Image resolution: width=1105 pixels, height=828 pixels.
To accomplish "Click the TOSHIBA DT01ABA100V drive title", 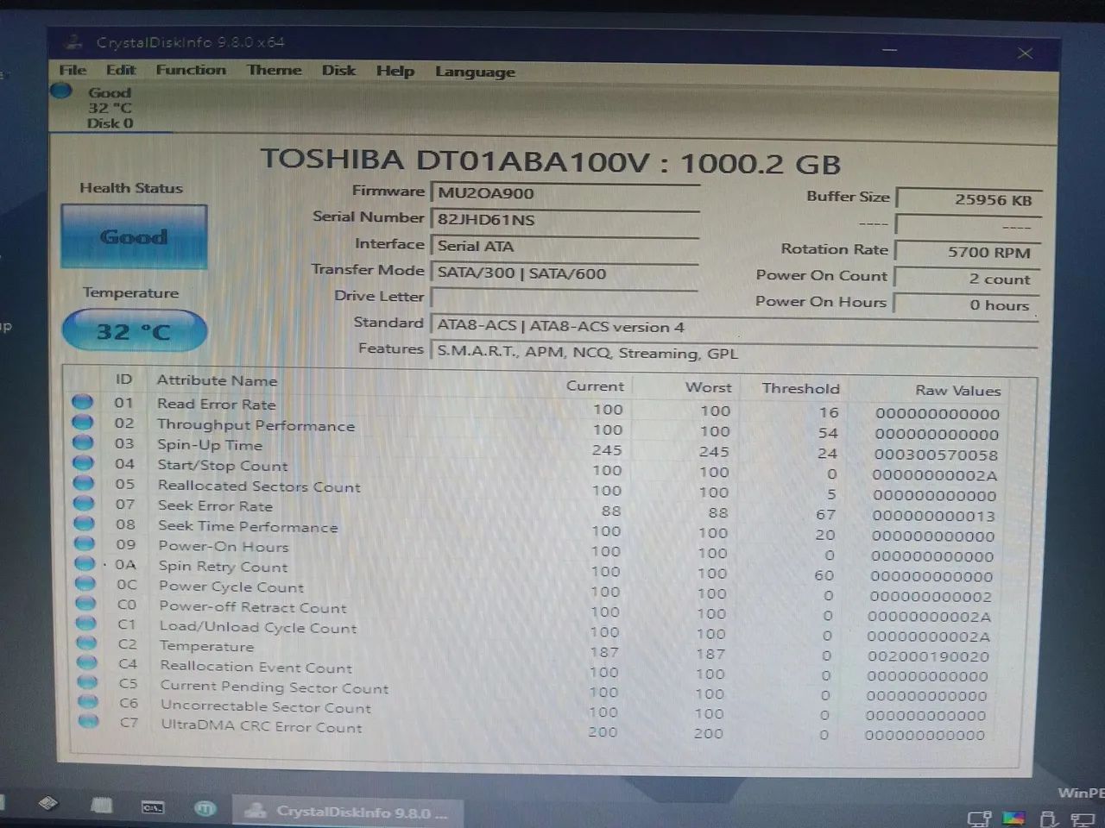I will (x=550, y=161).
